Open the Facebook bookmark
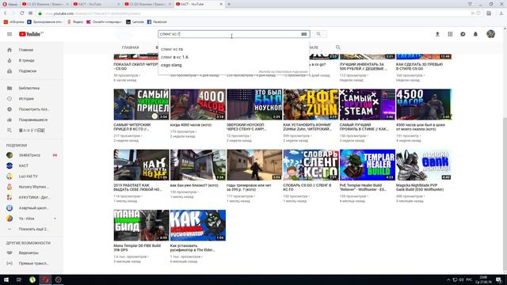507x285 pixels. coord(157,22)
